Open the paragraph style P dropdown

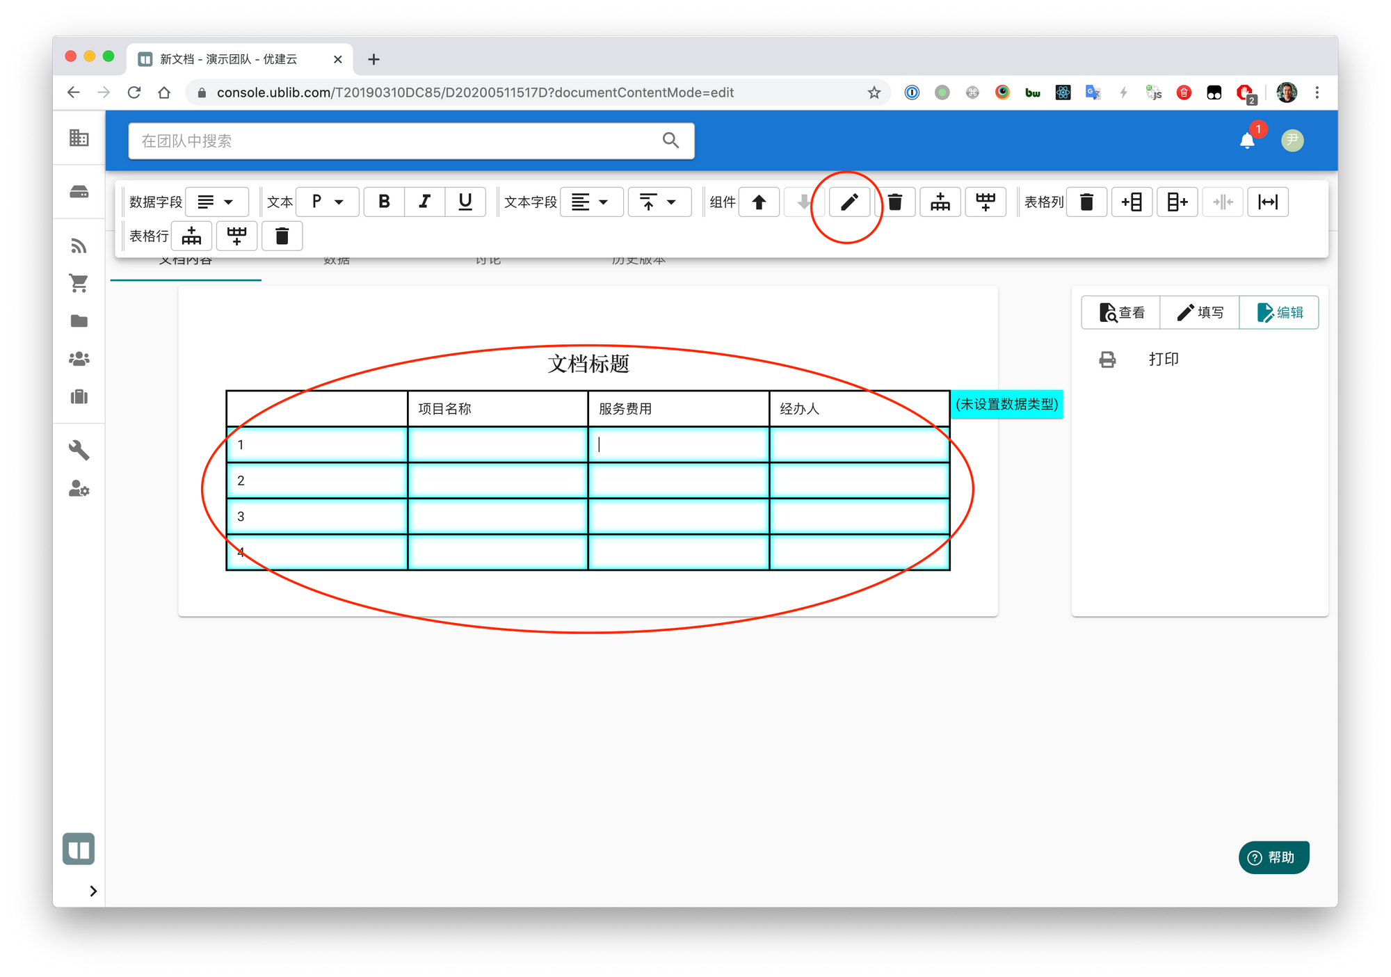(x=328, y=202)
